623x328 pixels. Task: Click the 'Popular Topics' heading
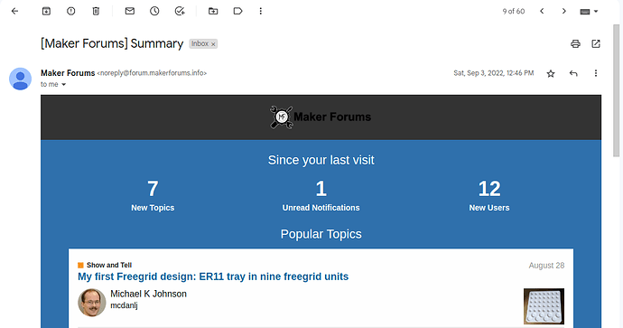click(x=321, y=234)
